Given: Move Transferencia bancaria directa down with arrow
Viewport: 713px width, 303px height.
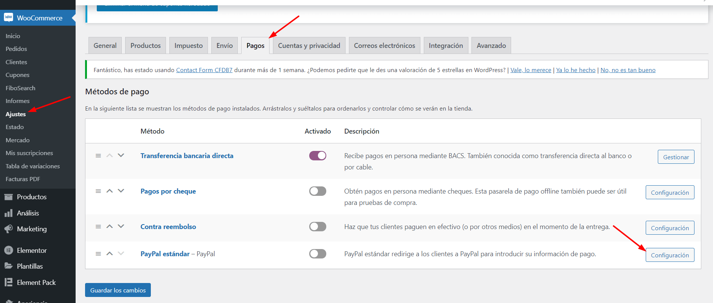Looking at the screenshot, I should point(121,155).
